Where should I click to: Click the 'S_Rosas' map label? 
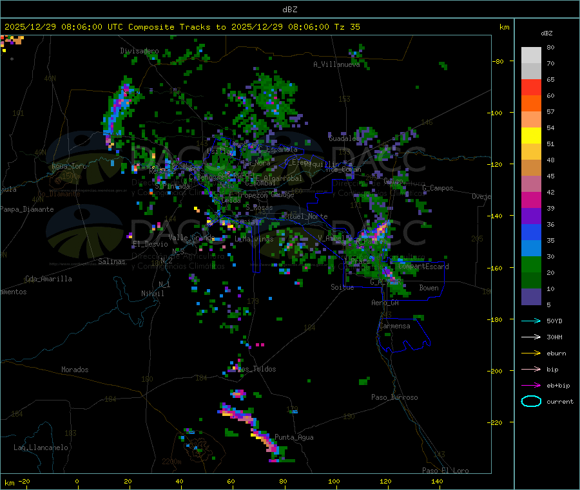[259, 208]
